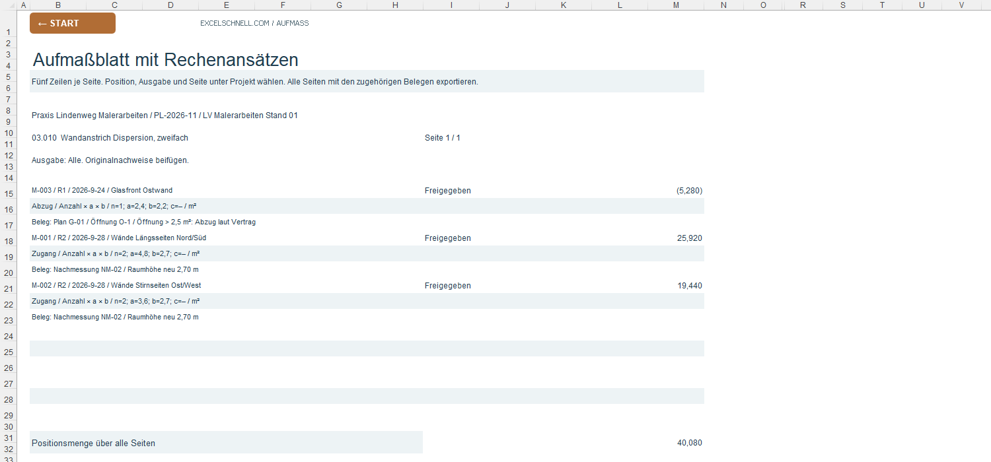
Task: Click the ← START button
Action: click(73, 23)
